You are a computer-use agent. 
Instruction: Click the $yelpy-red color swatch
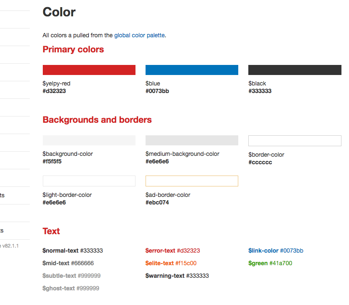point(89,70)
